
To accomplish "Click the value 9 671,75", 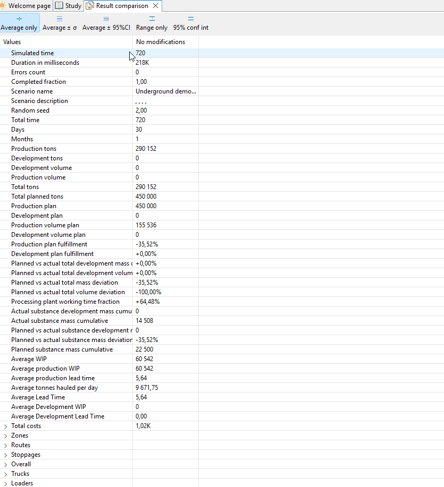I will (x=147, y=388).
